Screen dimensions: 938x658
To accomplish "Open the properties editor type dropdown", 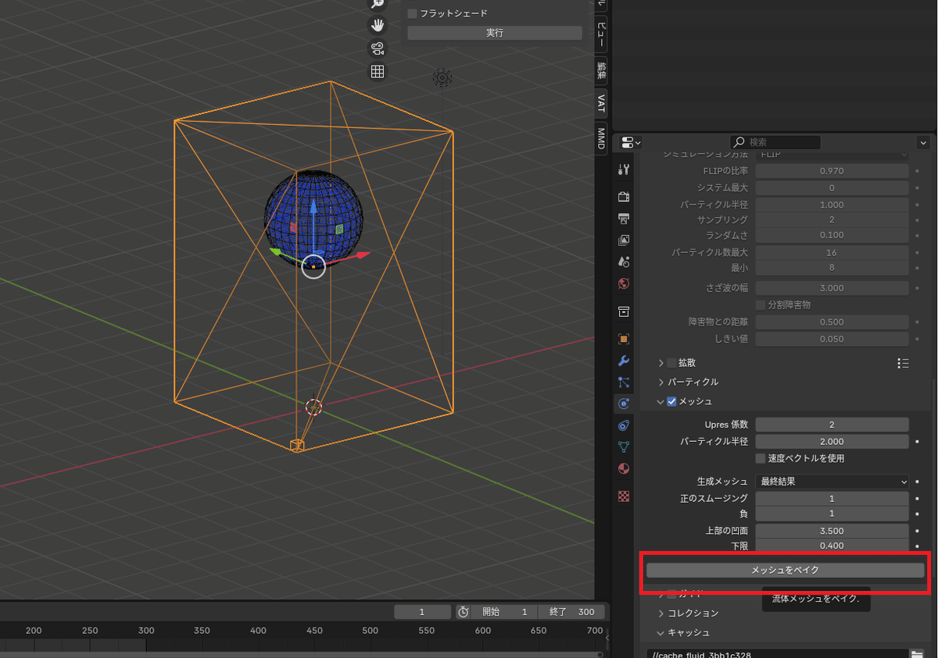I will 631,142.
